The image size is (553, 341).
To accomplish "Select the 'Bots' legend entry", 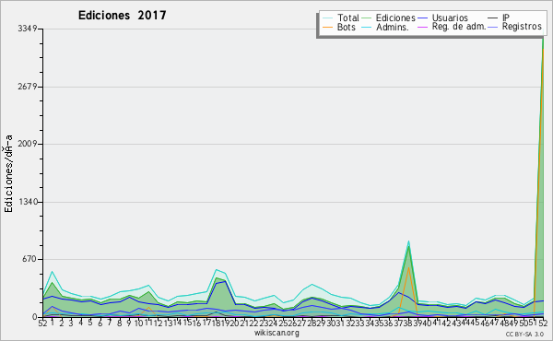I will tap(347, 27).
